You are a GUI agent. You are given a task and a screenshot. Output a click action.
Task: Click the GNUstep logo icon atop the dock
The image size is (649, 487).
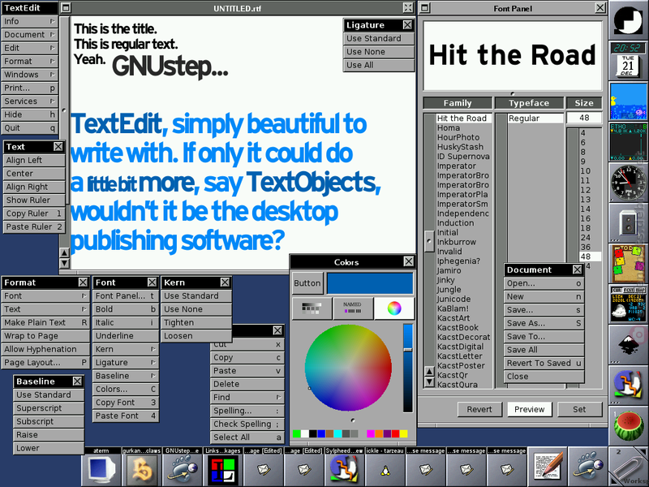point(628,19)
